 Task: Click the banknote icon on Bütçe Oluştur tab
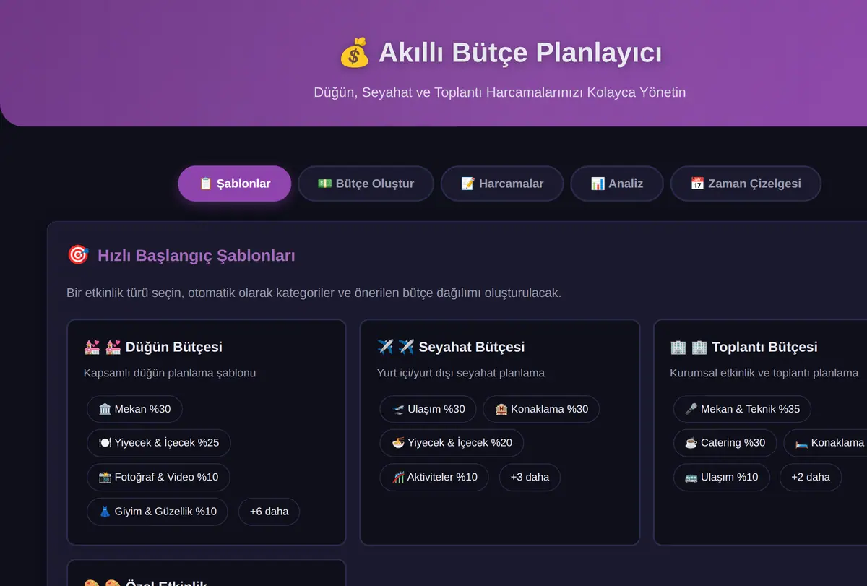tap(325, 184)
